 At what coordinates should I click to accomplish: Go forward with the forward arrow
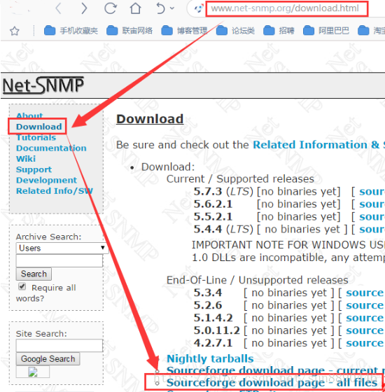pyautogui.click(x=84, y=8)
